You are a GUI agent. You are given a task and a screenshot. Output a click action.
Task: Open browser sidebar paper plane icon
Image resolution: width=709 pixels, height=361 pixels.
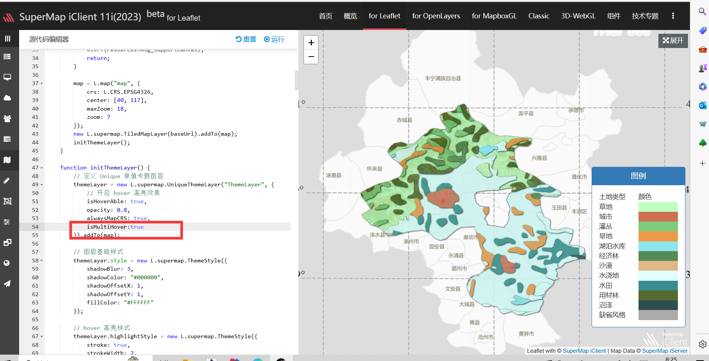click(x=703, y=124)
